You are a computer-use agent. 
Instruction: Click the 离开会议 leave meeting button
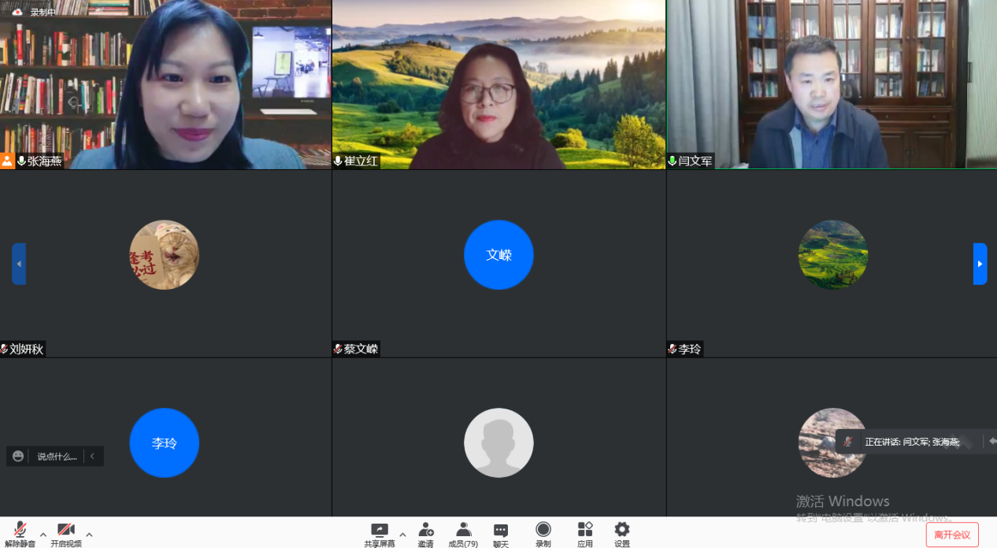tap(951, 535)
